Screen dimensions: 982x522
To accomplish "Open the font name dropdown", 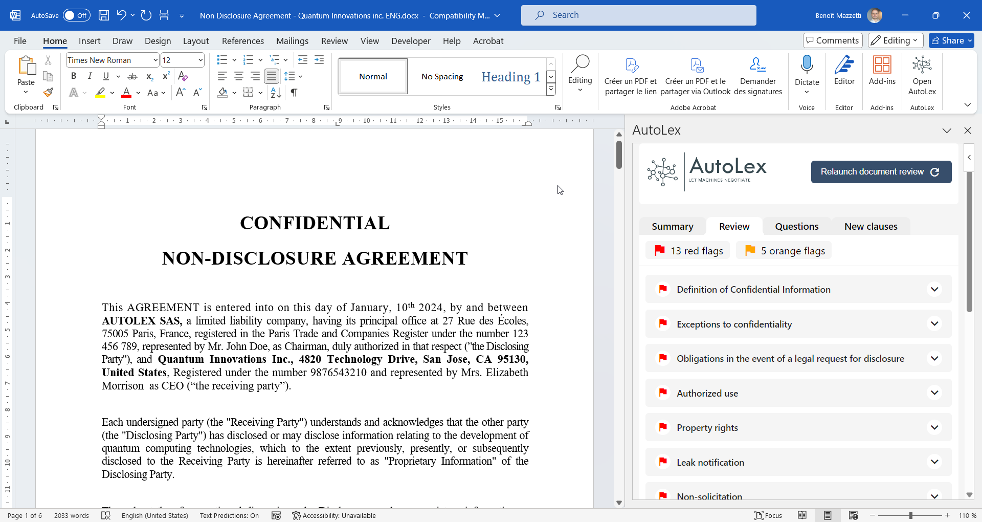I will (155, 60).
